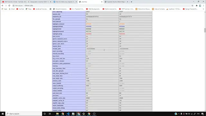Open the Task View icon on taskbar
206x116 pixels.
coord(50,114)
